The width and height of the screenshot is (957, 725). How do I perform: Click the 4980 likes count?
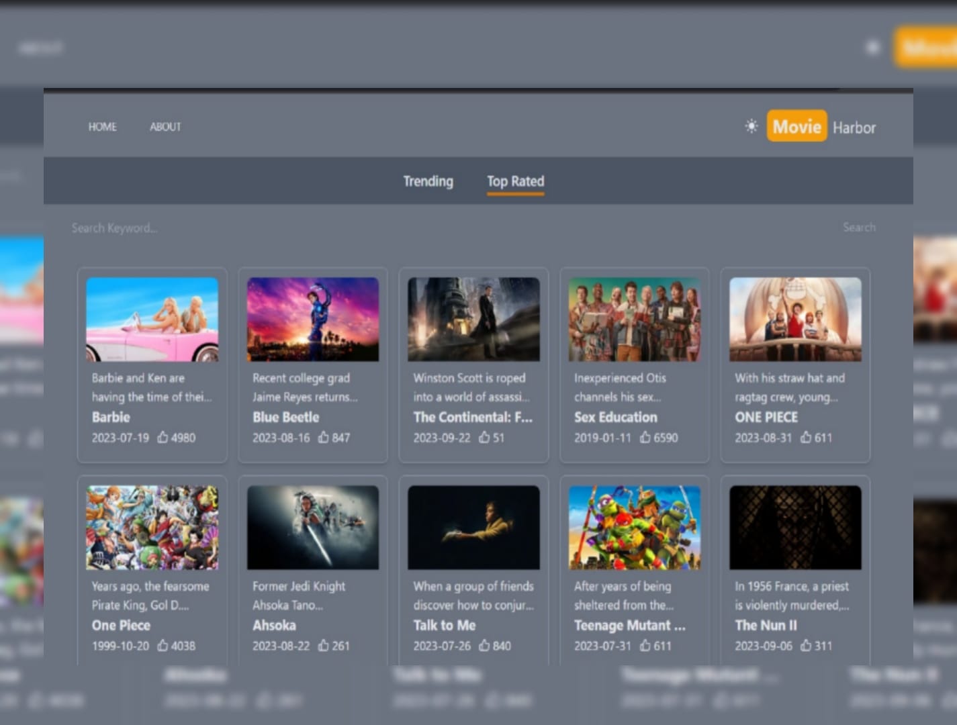(x=183, y=438)
